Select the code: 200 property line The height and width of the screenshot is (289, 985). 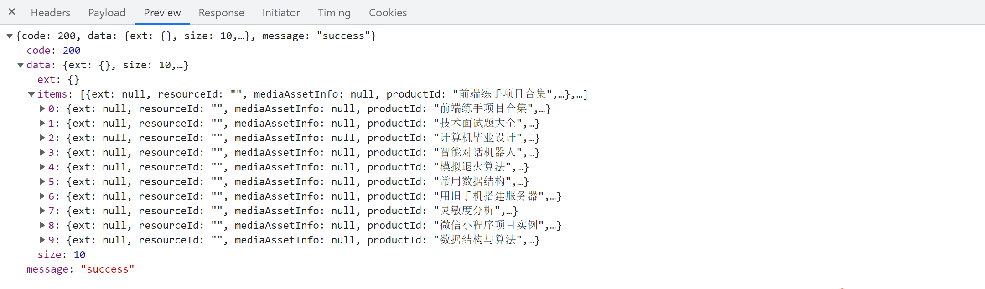click(53, 51)
